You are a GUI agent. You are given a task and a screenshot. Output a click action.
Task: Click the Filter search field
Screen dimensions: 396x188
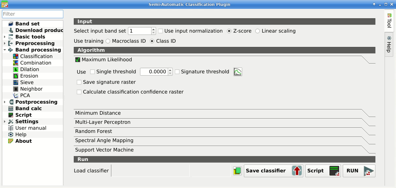point(32,14)
